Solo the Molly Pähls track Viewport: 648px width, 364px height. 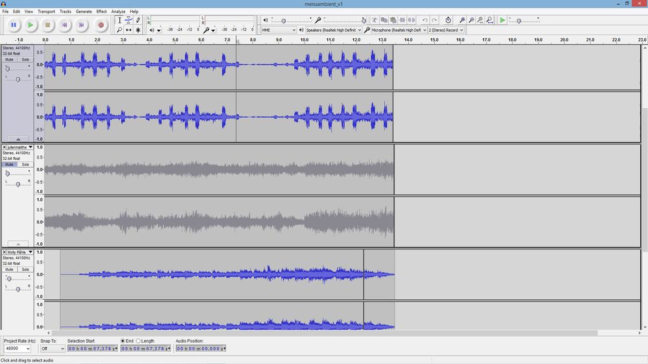coord(25,269)
